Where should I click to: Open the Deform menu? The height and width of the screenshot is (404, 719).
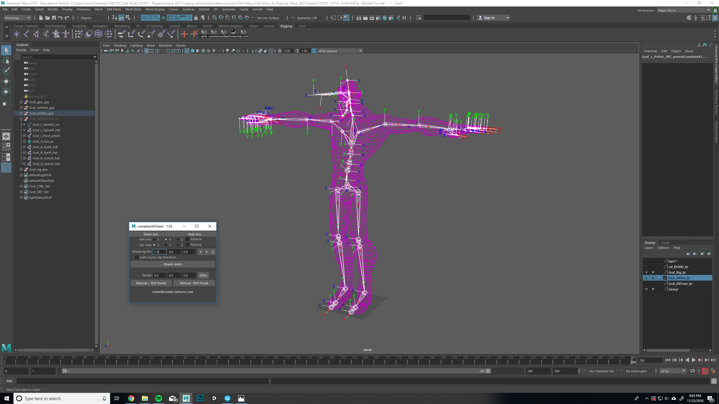204,9
